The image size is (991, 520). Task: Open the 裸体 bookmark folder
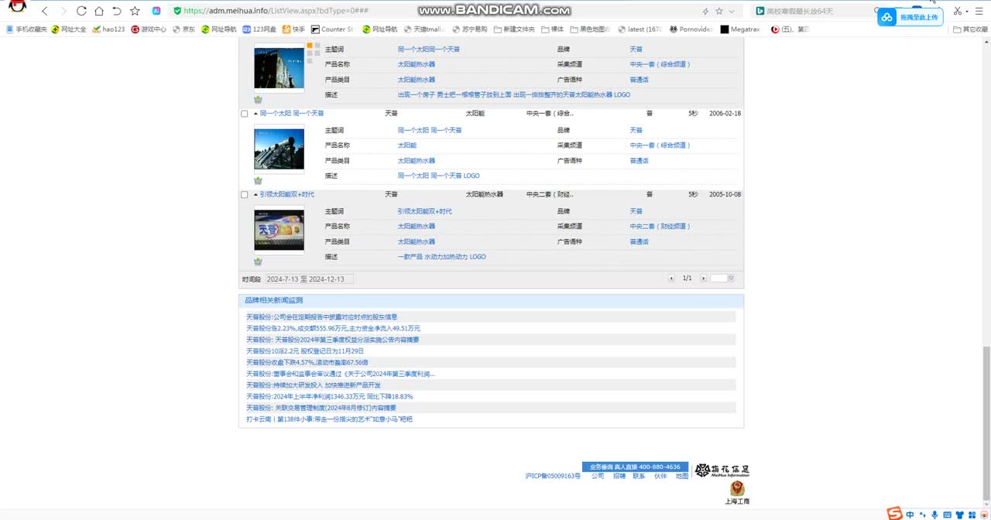coord(552,29)
